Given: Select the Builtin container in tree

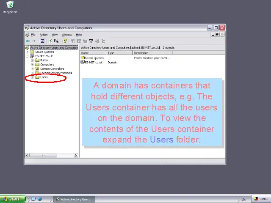Looking at the screenshot, I should [44, 60].
